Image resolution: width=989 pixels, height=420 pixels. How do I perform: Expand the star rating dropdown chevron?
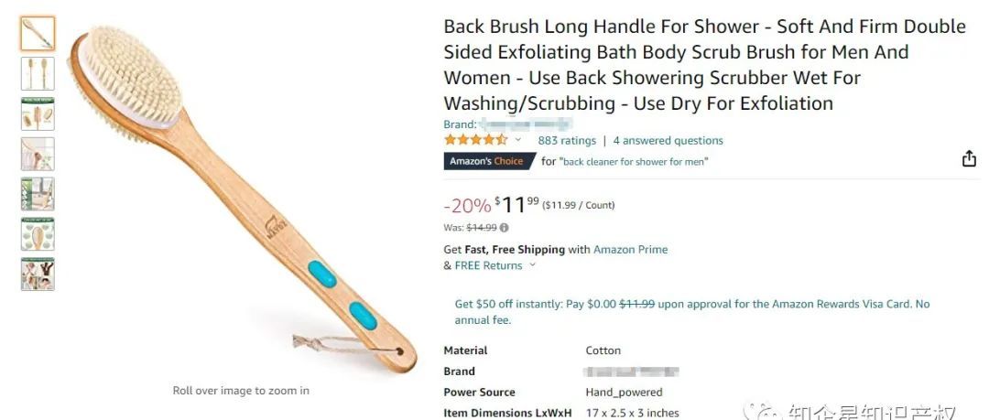click(517, 140)
